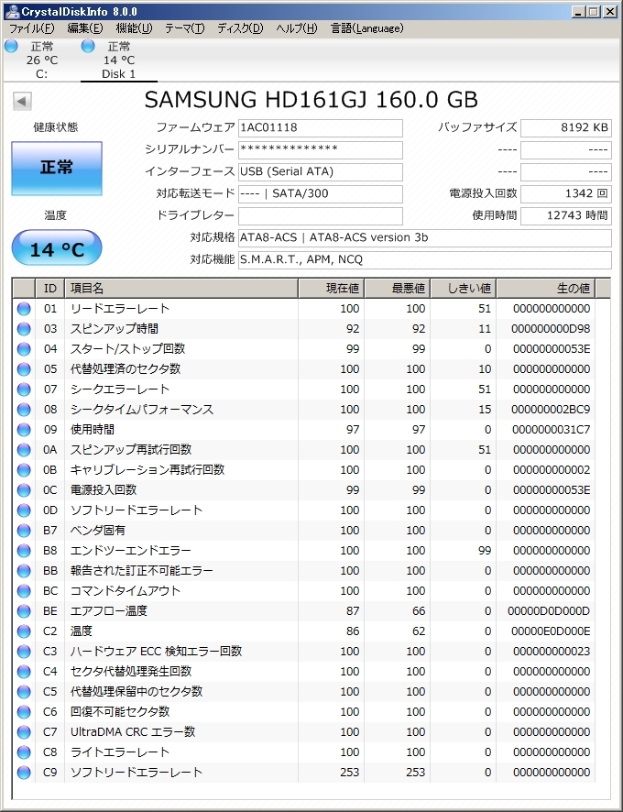The width and height of the screenshot is (623, 812).
Task: Click status icon for 05 代替処理済のセクタ数
Action: 24,369
